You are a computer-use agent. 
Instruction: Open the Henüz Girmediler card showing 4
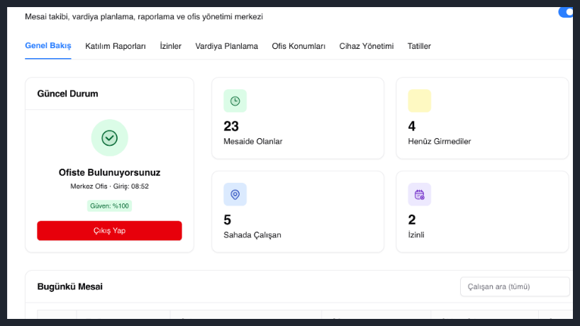click(482, 118)
